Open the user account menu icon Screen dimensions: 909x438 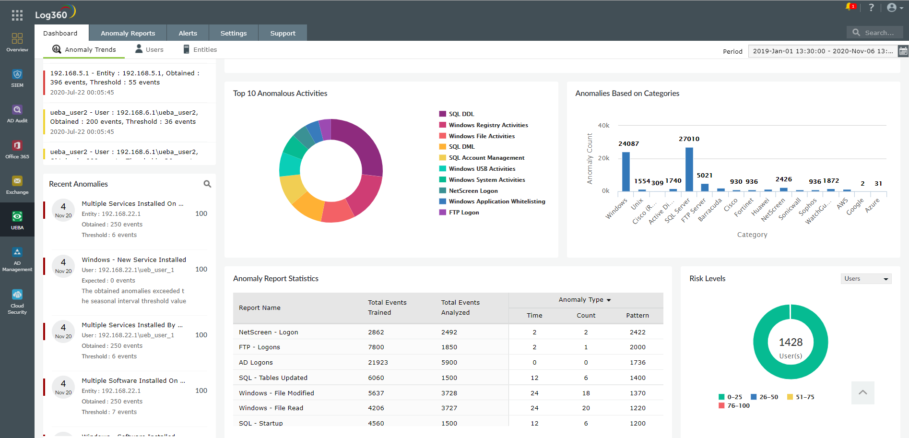click(x=895, y=7)
